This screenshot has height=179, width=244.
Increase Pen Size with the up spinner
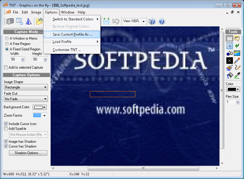[x=238, y=101]
